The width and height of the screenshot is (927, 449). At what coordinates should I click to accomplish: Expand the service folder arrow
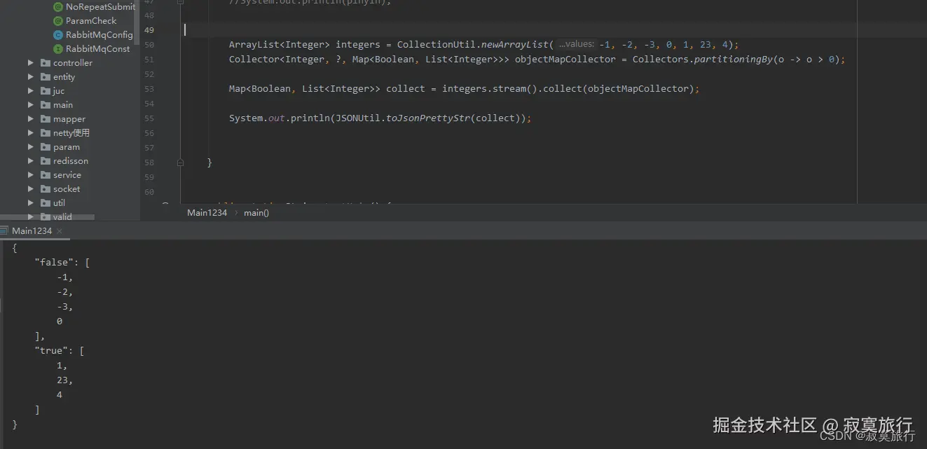pyautogui.click(x=31, y=175)
